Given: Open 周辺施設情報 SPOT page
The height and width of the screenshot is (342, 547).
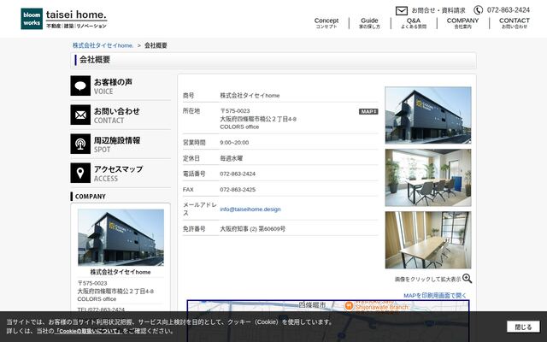Looking at the screenshot, I should coord(117,144).
